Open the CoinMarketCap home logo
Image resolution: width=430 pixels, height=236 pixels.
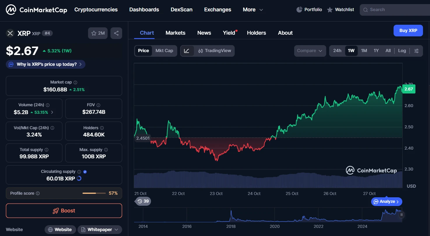[x=36, y=10]
